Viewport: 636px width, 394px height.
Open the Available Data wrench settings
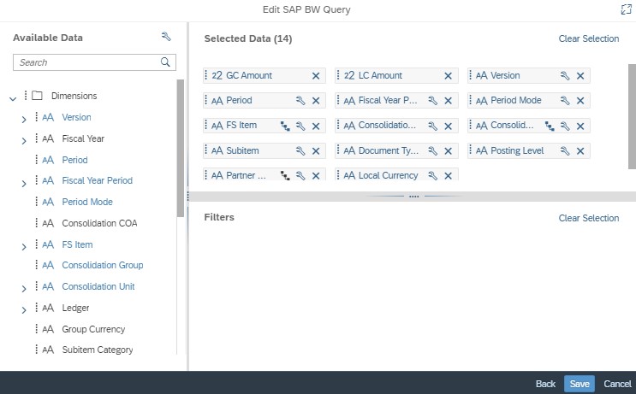click(x=166, y=37)
